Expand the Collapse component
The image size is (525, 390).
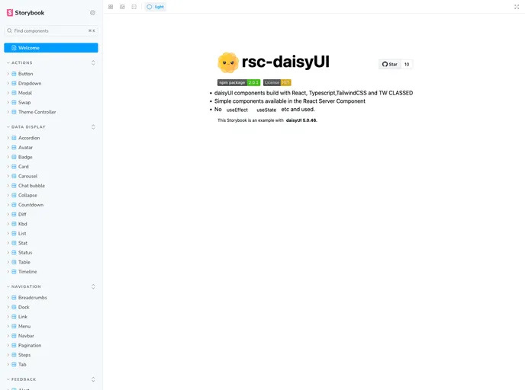51,195
